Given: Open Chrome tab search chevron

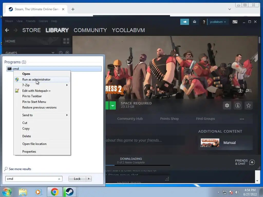Looking at the screenshot, I should (x=229, y=9).
